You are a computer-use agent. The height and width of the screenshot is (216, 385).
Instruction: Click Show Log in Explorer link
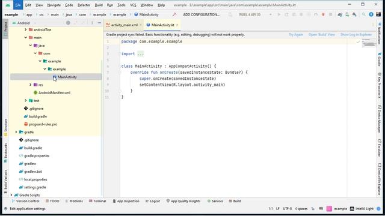[x=356, y=35]
